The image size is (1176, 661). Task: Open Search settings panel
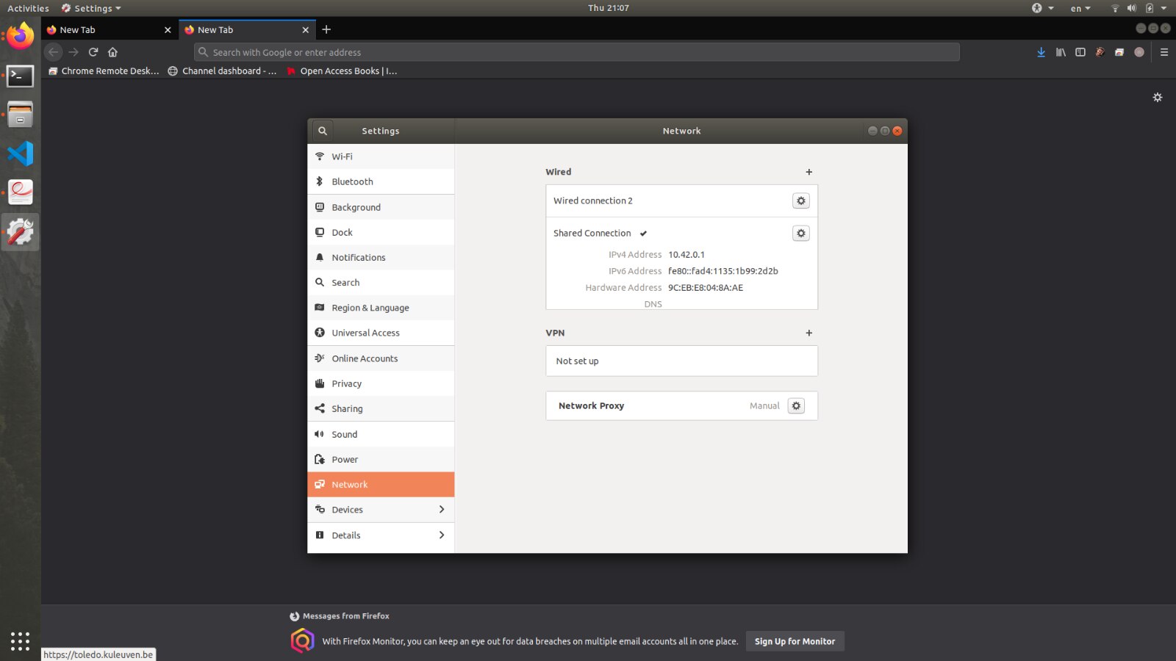[381, 282]
